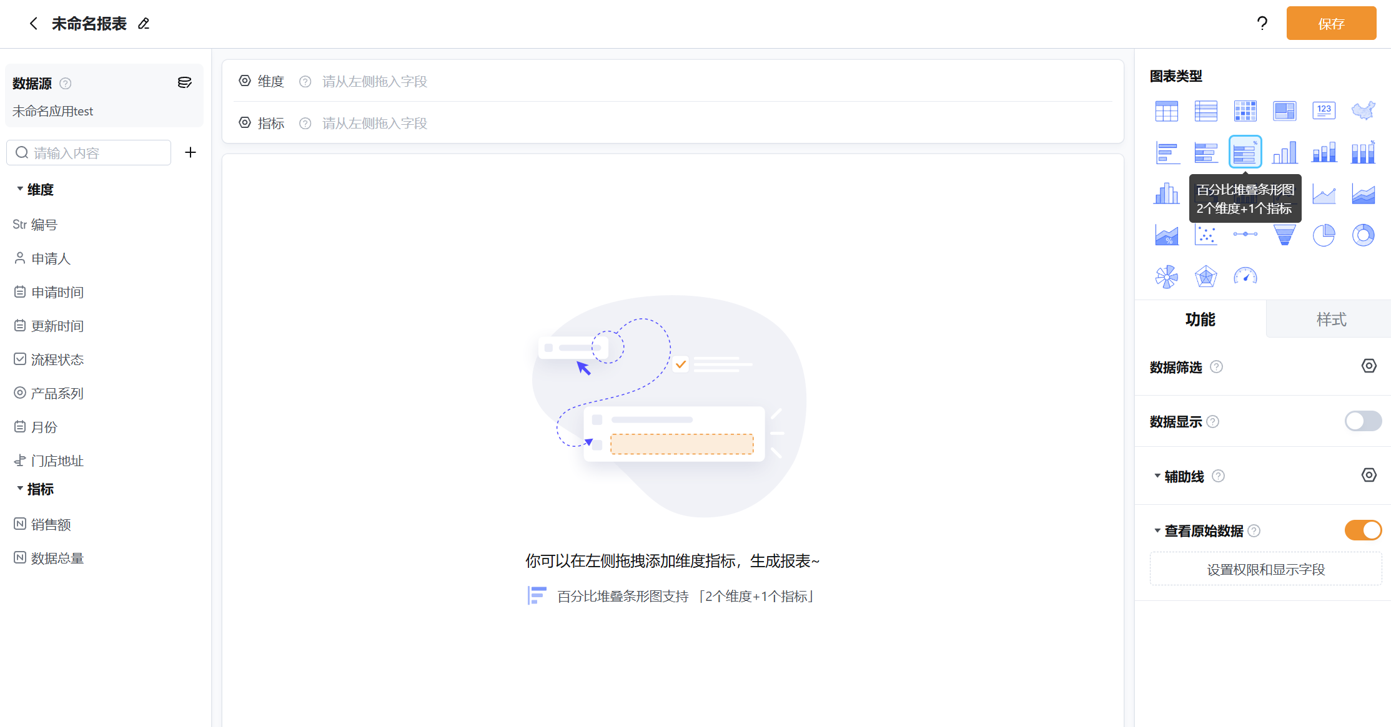
Task: Click 设置权限和显示字段 button
Action: tap(1265, 569)
